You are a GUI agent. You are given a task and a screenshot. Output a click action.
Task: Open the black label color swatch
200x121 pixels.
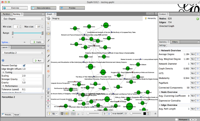click(144, 114)
